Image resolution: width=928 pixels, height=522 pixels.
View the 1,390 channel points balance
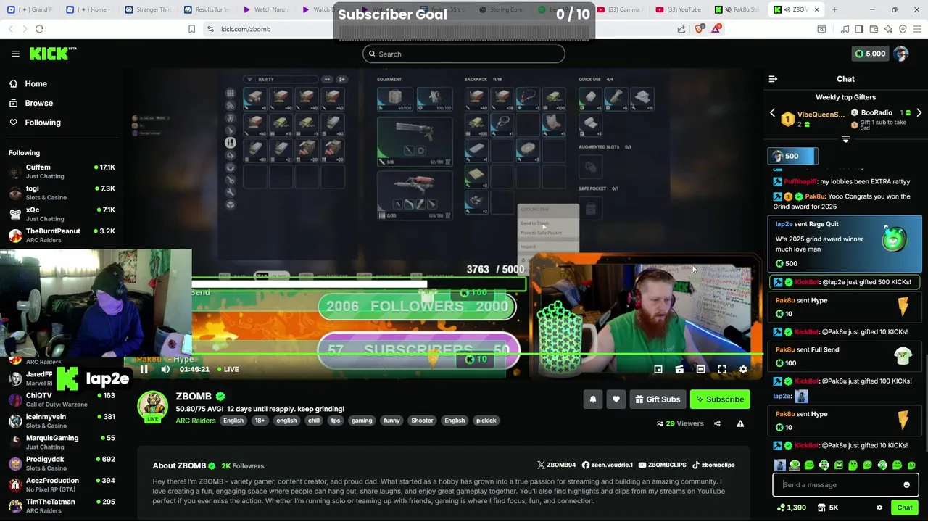791,507
